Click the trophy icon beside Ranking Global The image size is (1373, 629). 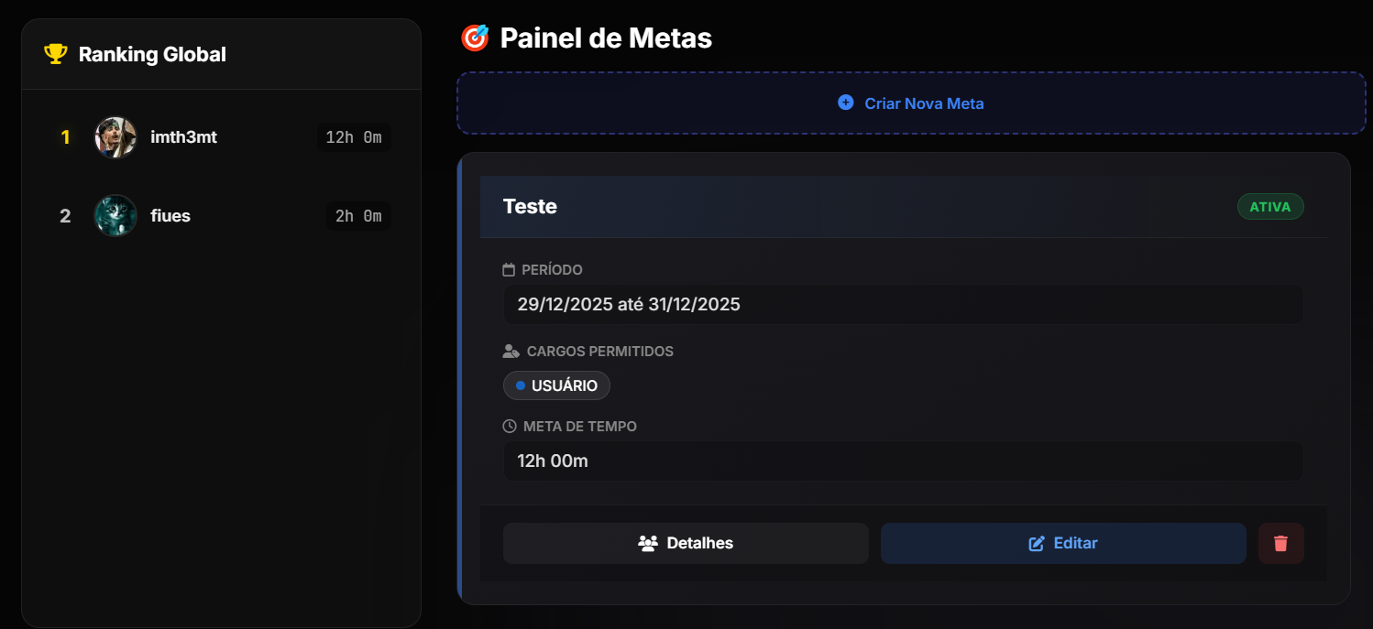pos(56,54)
